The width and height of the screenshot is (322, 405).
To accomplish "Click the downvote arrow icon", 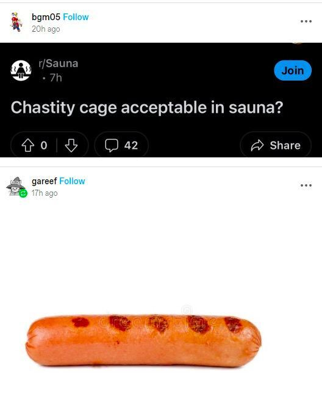I will [71, 145].
